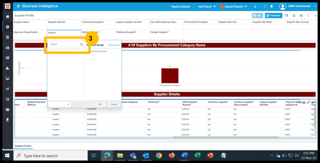This screenshot has width=320, height=163.
Task: Open the Business Classification filter
Action: [x=30, y=35]
